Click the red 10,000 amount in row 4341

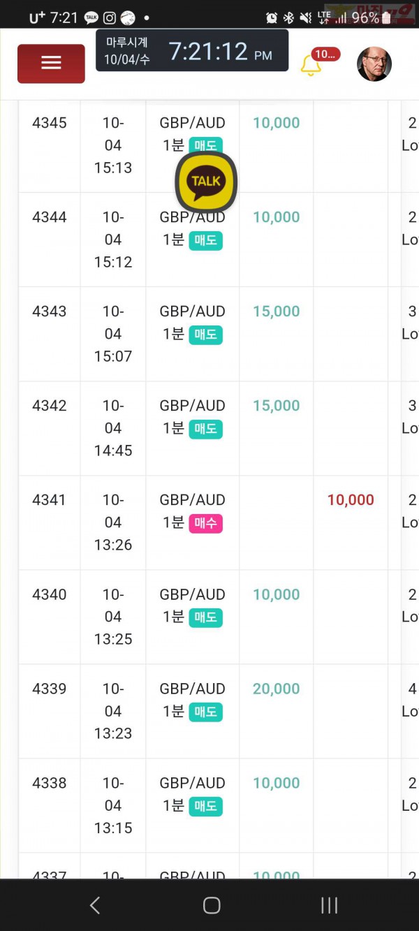[351, 500]
